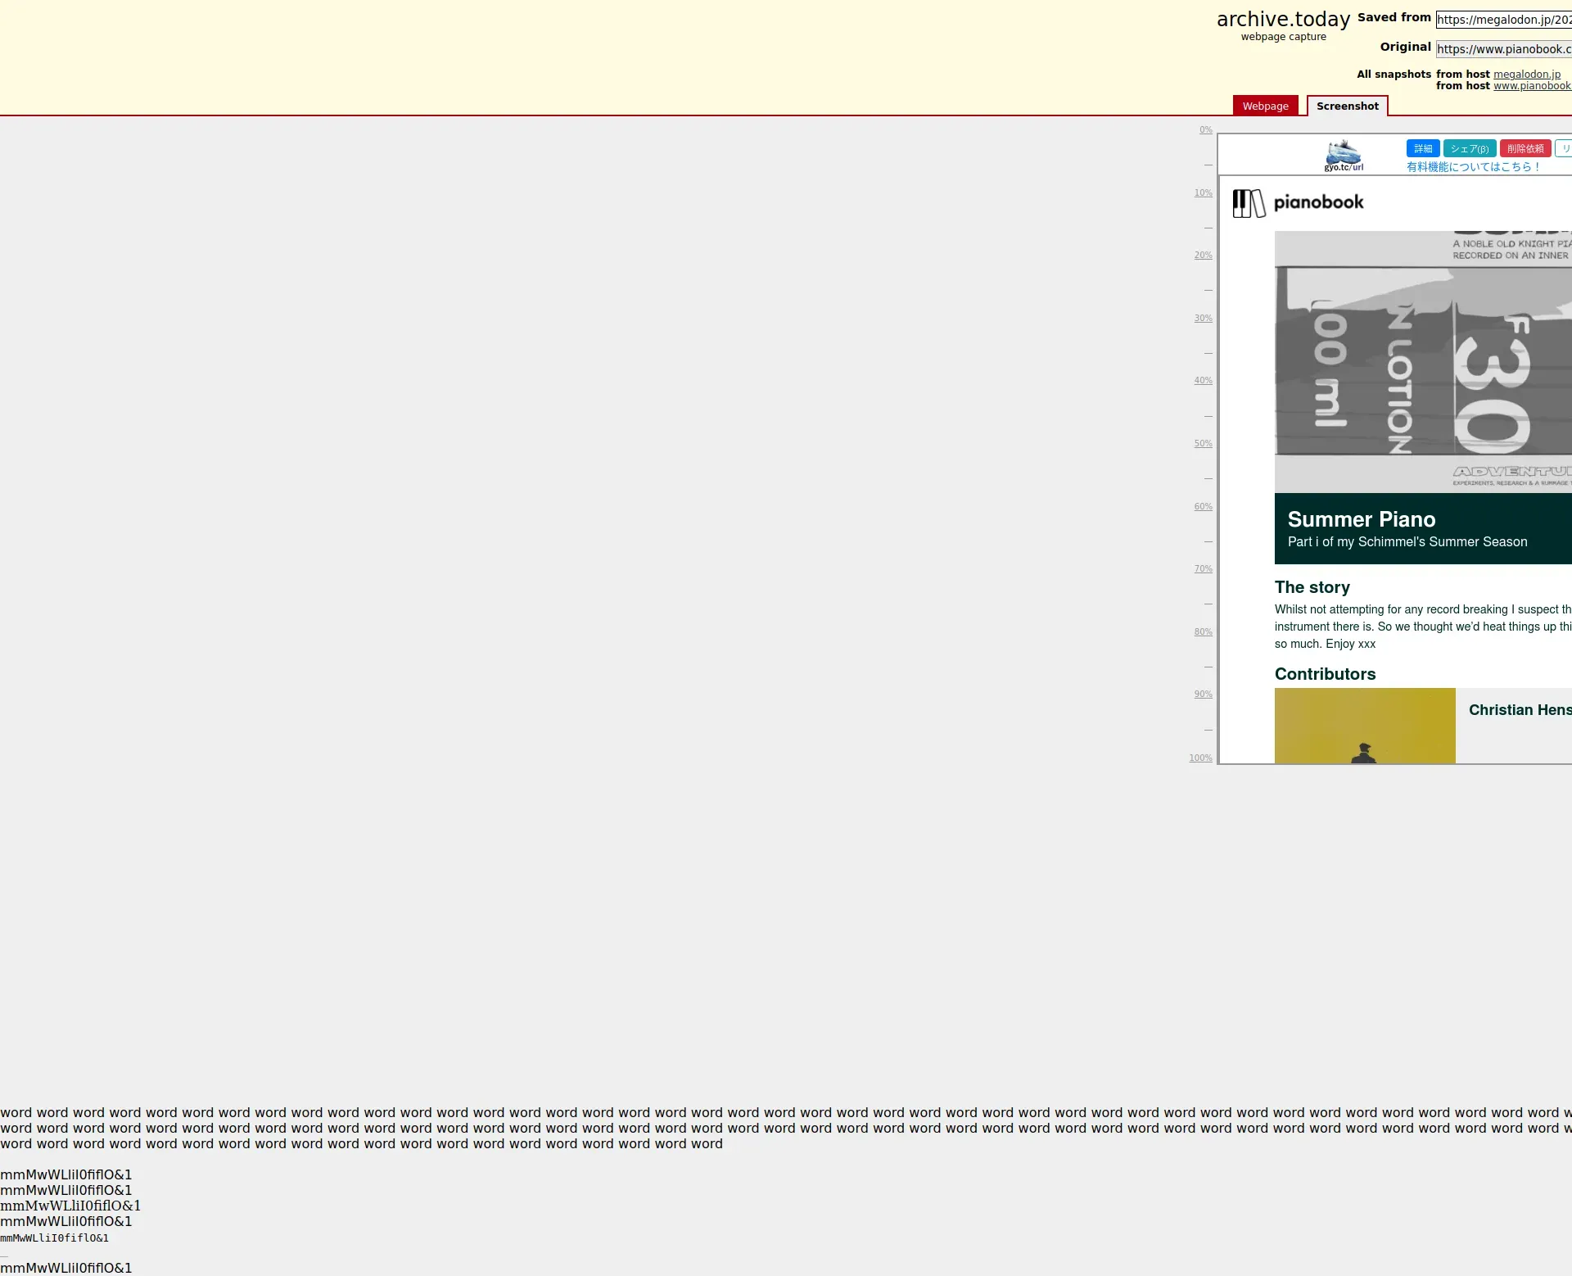Jump to the 50% position marker

click(x=1203, y=444)
